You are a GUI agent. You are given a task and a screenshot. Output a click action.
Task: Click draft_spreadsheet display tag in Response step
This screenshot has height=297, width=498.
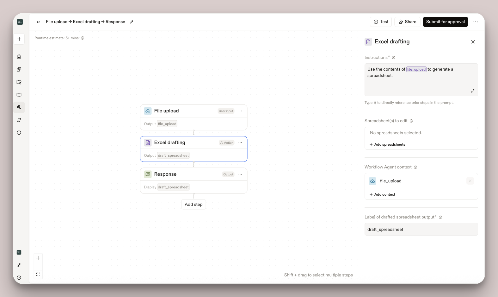173,187
